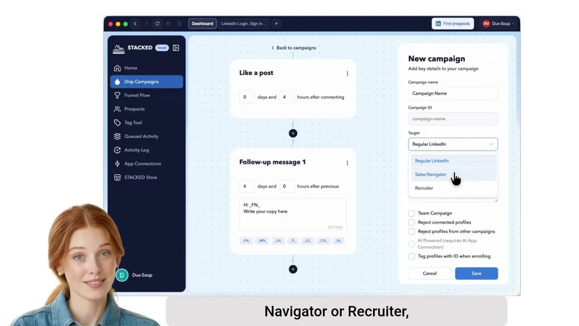Viewport: 579px width, 326px height.
Task: Open STACKED Store via its shop icon
Action: click(117, 177)
